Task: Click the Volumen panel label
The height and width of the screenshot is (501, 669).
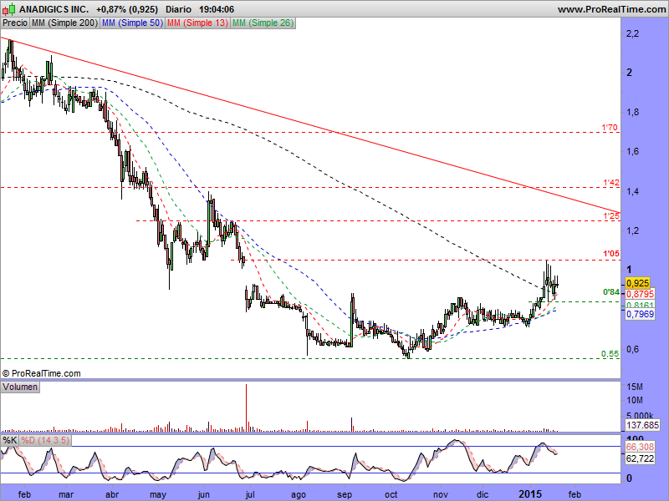Action: (20, 387)
